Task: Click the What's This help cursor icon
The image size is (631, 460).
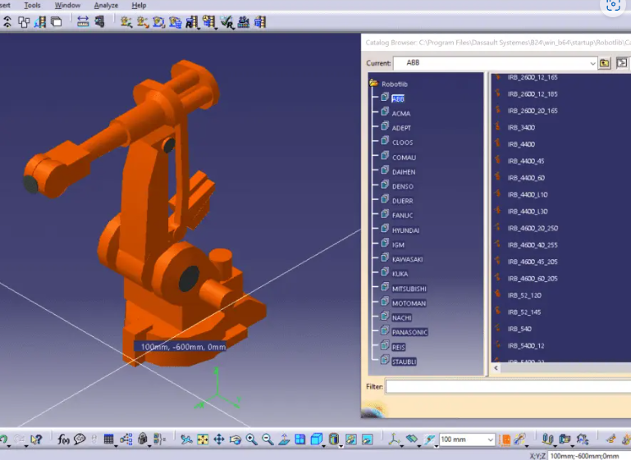Action: point(36,440)
